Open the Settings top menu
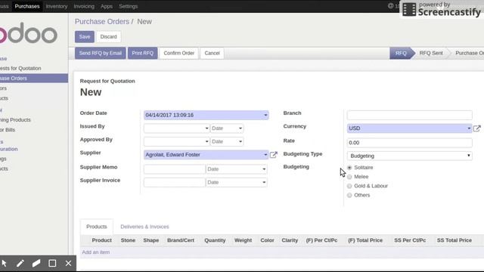The width and height of the screenshot is (484, 272). click(129, 6)
